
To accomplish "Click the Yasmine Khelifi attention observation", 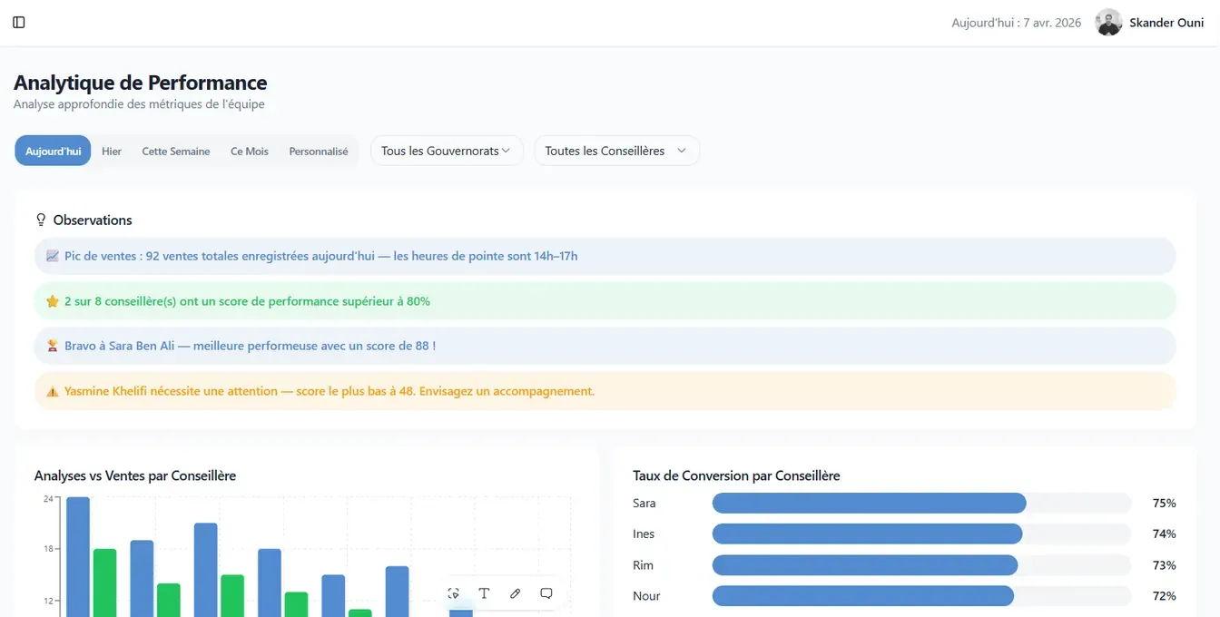I will point(605,391).
